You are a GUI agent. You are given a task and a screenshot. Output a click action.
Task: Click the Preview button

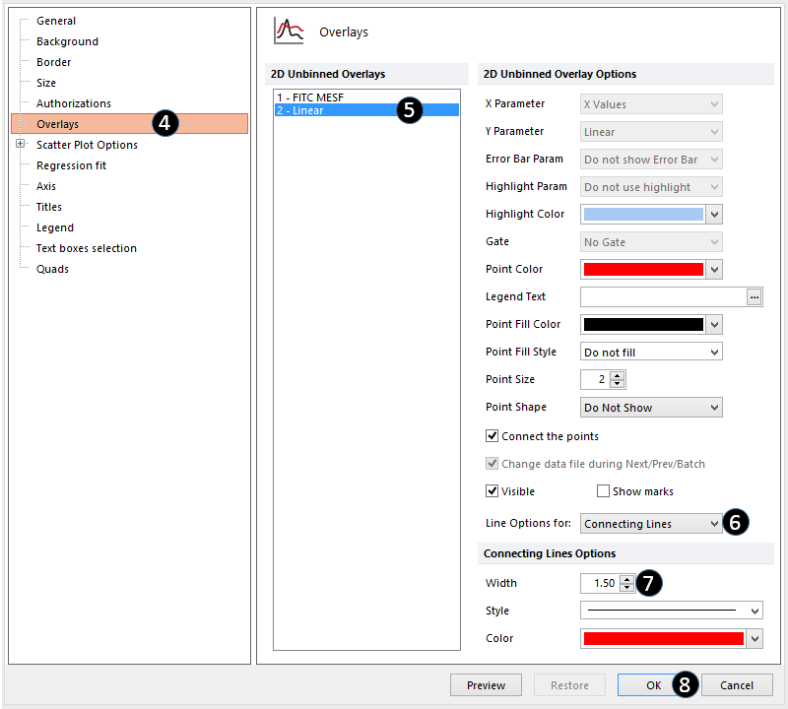tap(486, 685)
